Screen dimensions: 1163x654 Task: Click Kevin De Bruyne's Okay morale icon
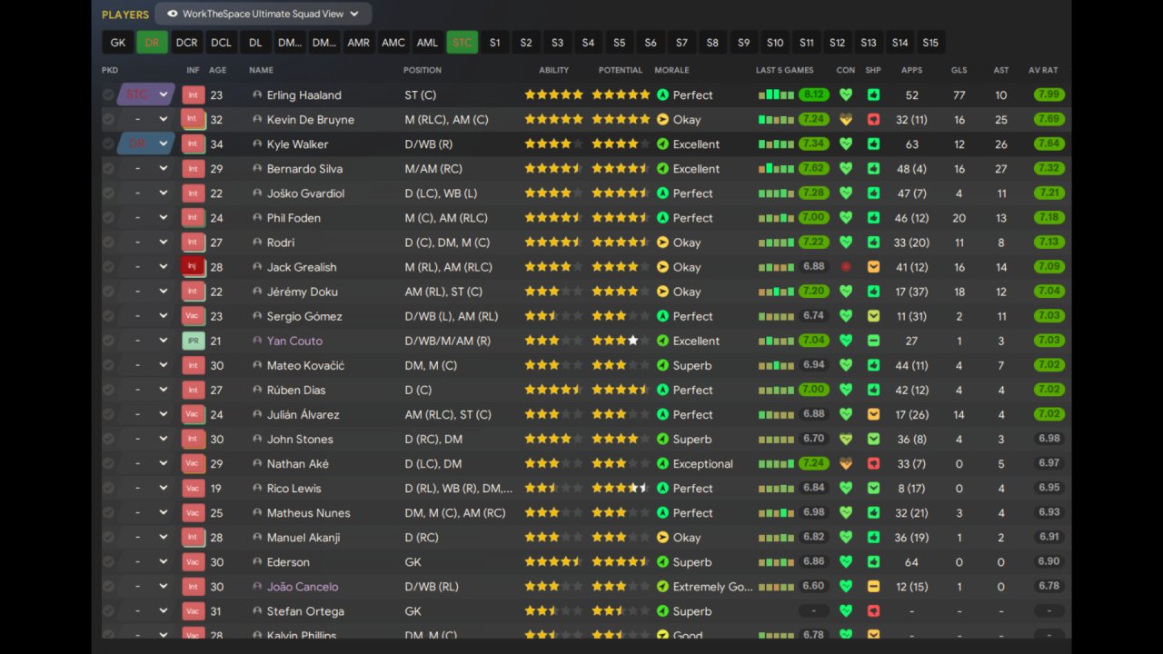[662, 119]
